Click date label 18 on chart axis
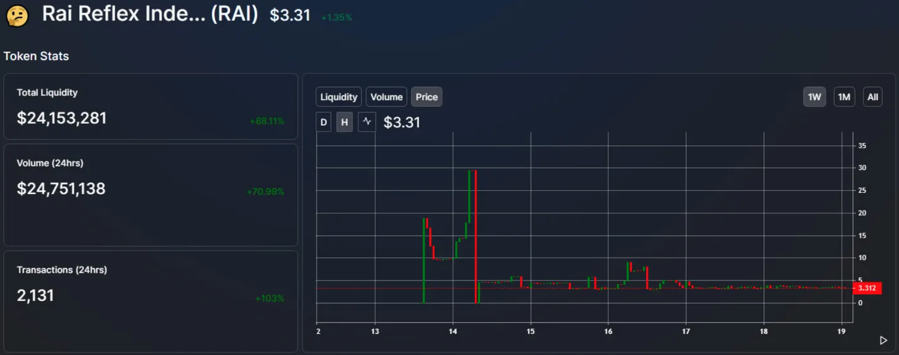This screenshot has width=899, height=355. (764, 332)
